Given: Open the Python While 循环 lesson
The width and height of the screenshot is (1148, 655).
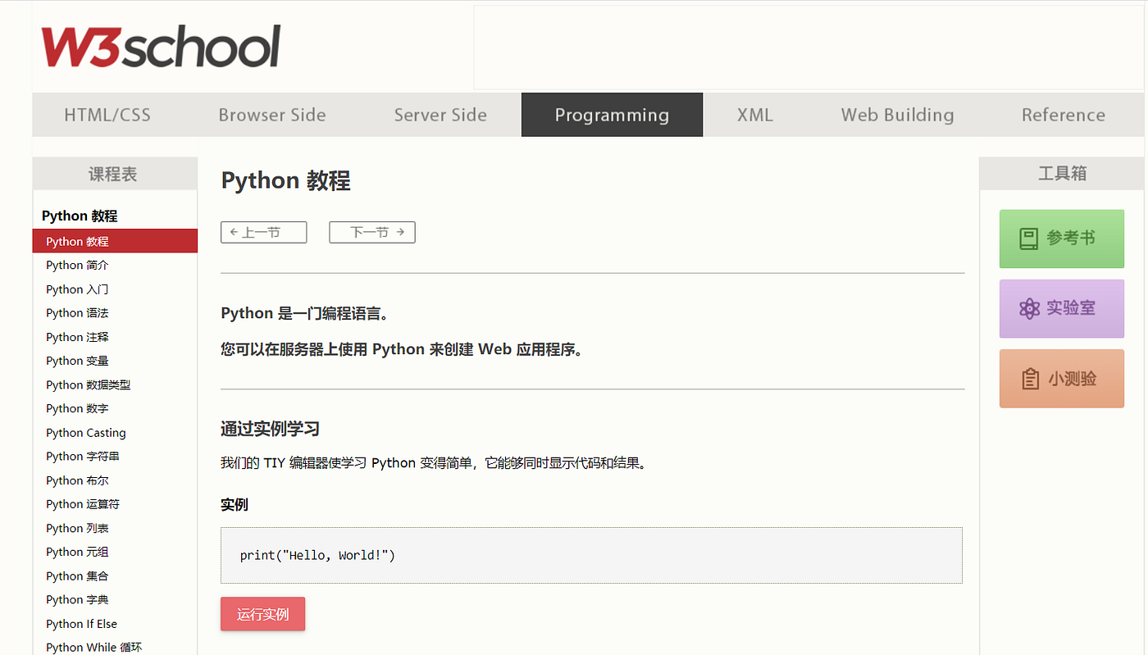Looking at the screenshot, I should pyautogui.click(x=93, y=646).
